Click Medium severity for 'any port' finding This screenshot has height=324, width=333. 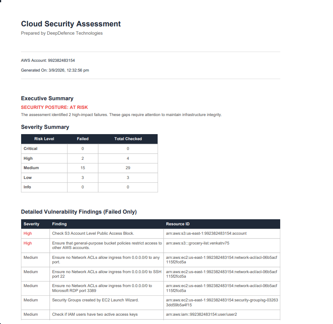click(x=31, y=258)
